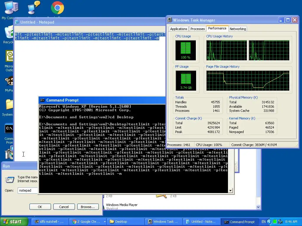Click the right CPU Usage History graph
Viewport: 302px width, 226px height.
(x=269, y=50)
